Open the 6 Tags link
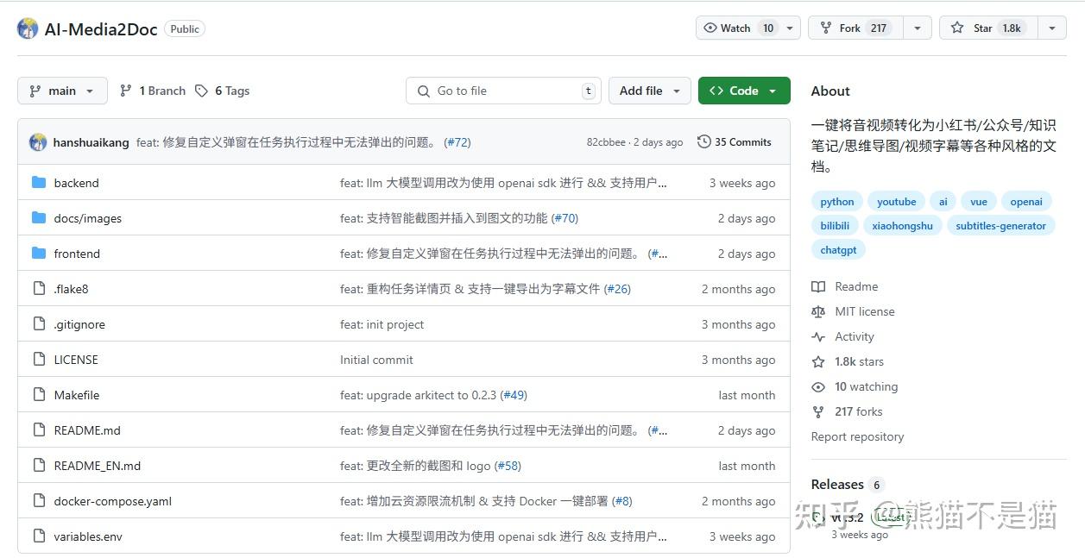Viewport: 1085px width, 558px height. click(x=223, y=91)
